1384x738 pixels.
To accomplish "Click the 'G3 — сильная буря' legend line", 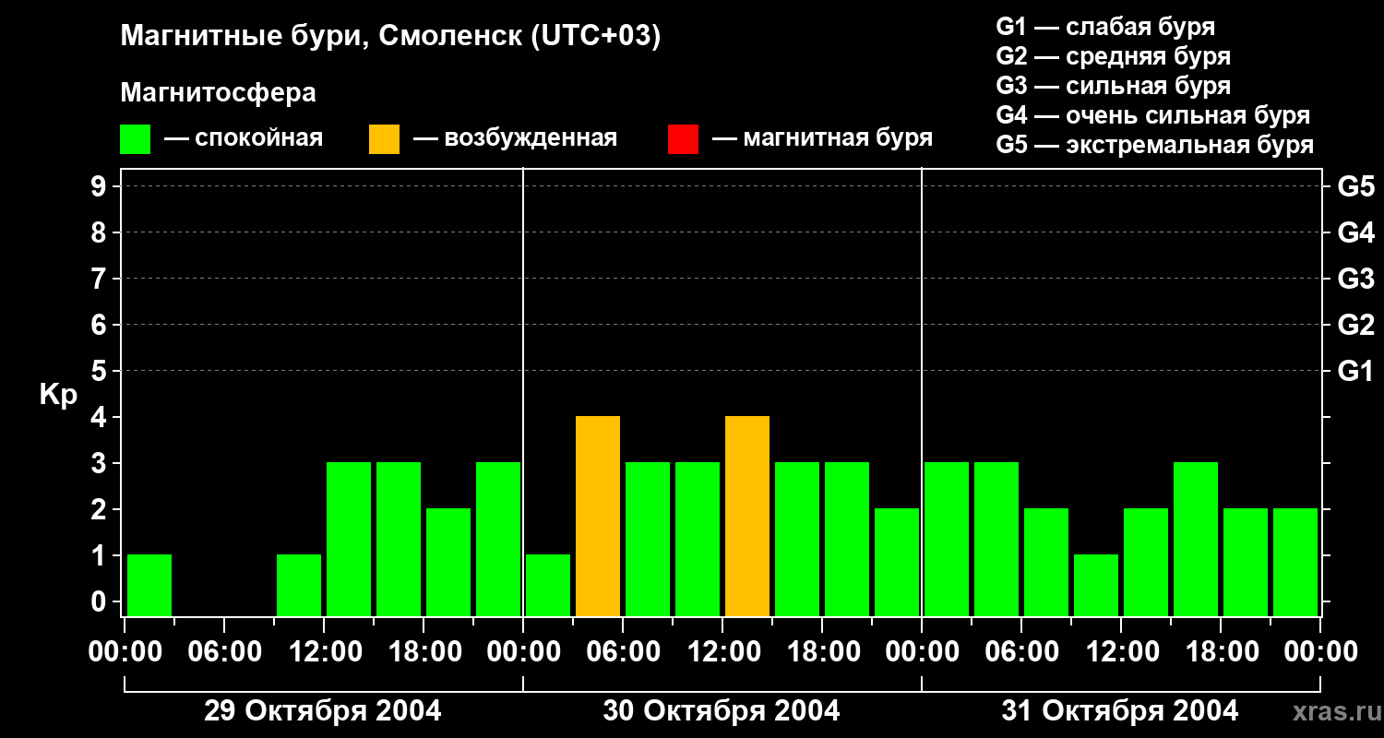I will coord(1114,86).
